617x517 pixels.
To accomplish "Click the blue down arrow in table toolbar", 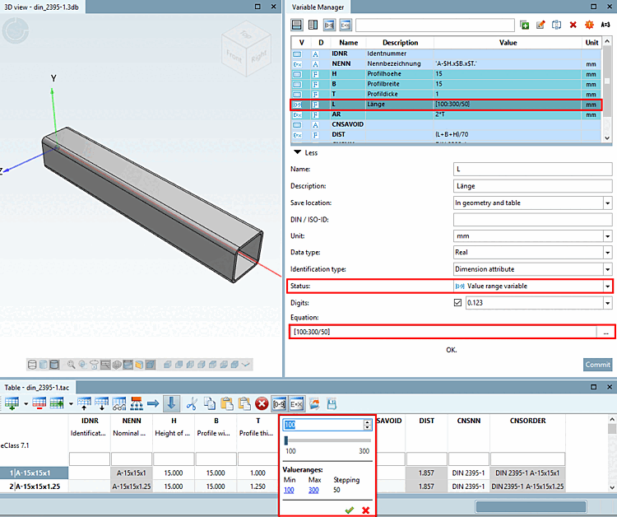I will pyautogui.click(x=171, y=403).
